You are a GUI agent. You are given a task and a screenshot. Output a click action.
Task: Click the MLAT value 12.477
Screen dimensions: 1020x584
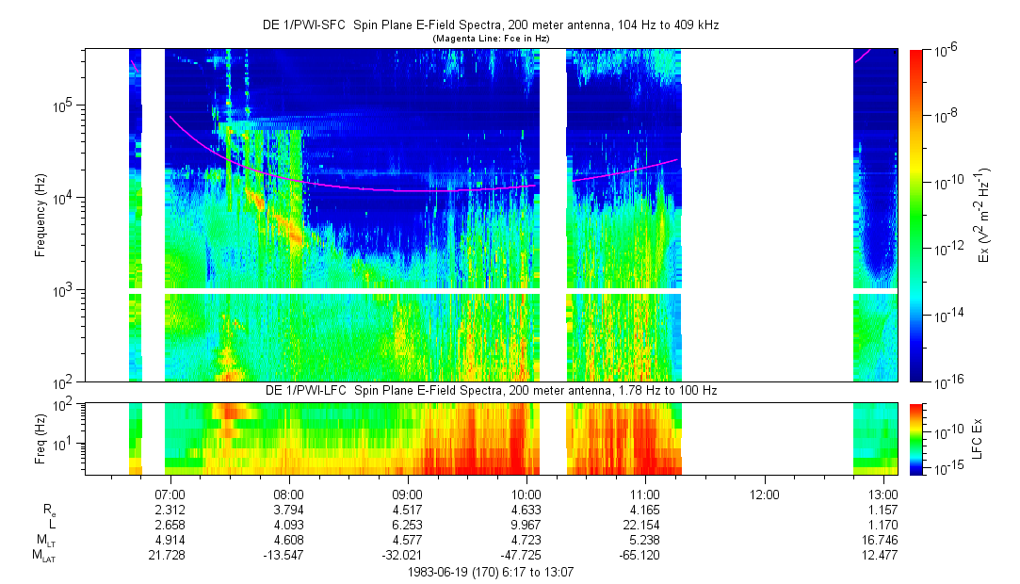point(880,556)
